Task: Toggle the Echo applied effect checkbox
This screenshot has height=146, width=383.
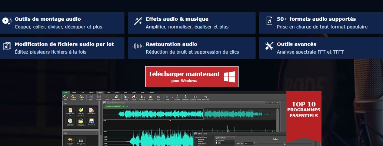Action: (x=216, y=143)
